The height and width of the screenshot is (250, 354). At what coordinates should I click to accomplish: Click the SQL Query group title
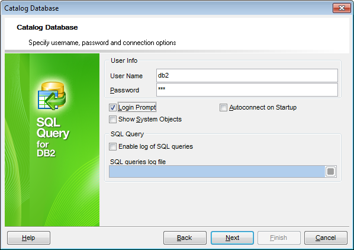coord(127,134)
